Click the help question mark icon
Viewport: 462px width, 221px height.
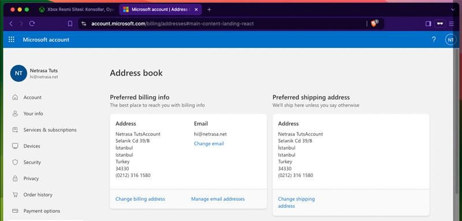click(x=434, y=39)
